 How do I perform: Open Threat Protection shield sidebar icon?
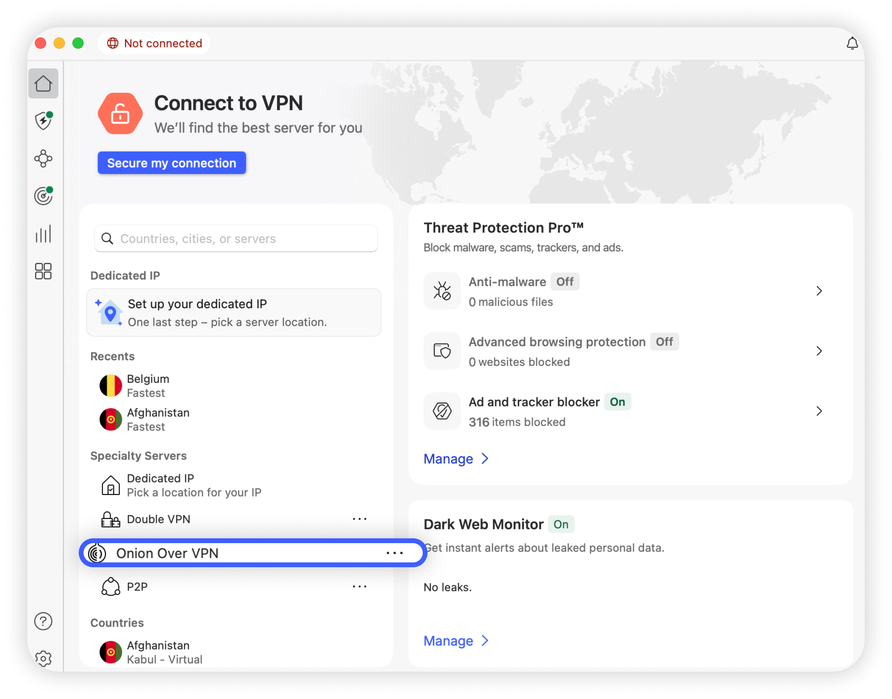pyautogui.click(x=43, y=121)
